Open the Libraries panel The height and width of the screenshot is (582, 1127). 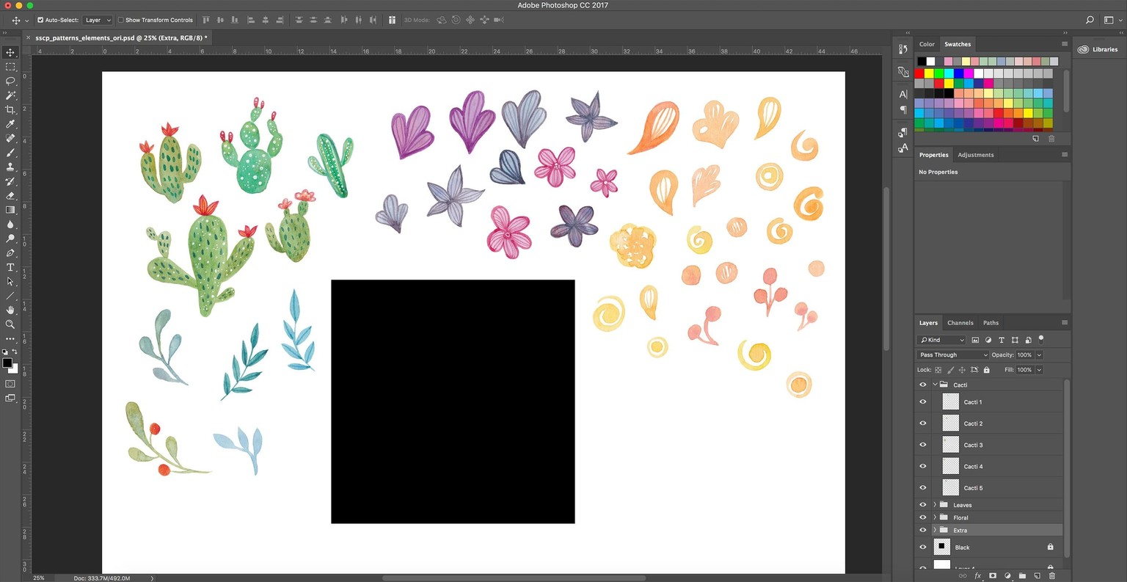coord(1098,49)
